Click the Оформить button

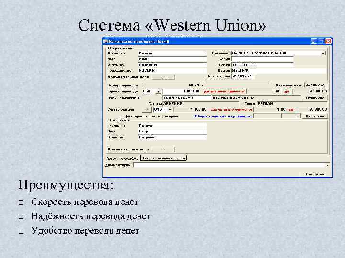click(315, 174)
